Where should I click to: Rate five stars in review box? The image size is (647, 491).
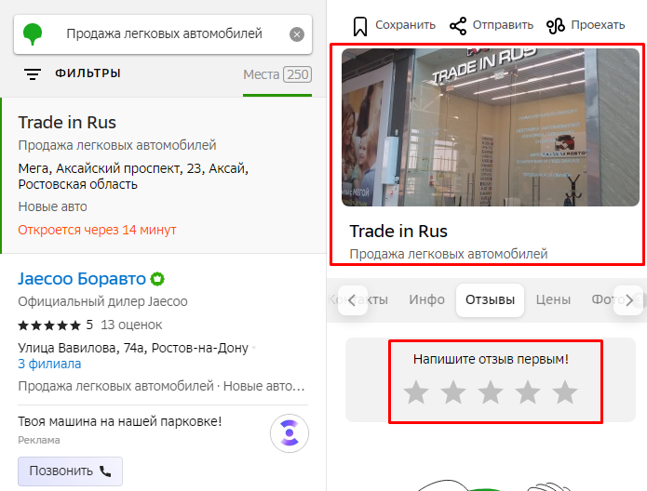[x=565, y=392]
